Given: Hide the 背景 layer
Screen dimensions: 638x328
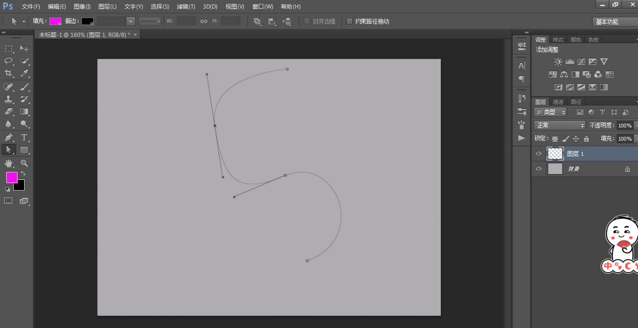Looking at the screenshot, I should tap(539, 169).
